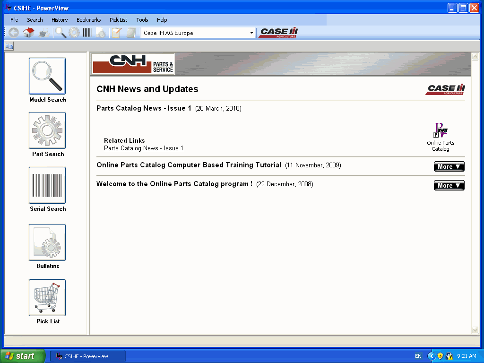
Task: Expand More for Welcome to Online Parts Catalog
Action: [449, 185]
